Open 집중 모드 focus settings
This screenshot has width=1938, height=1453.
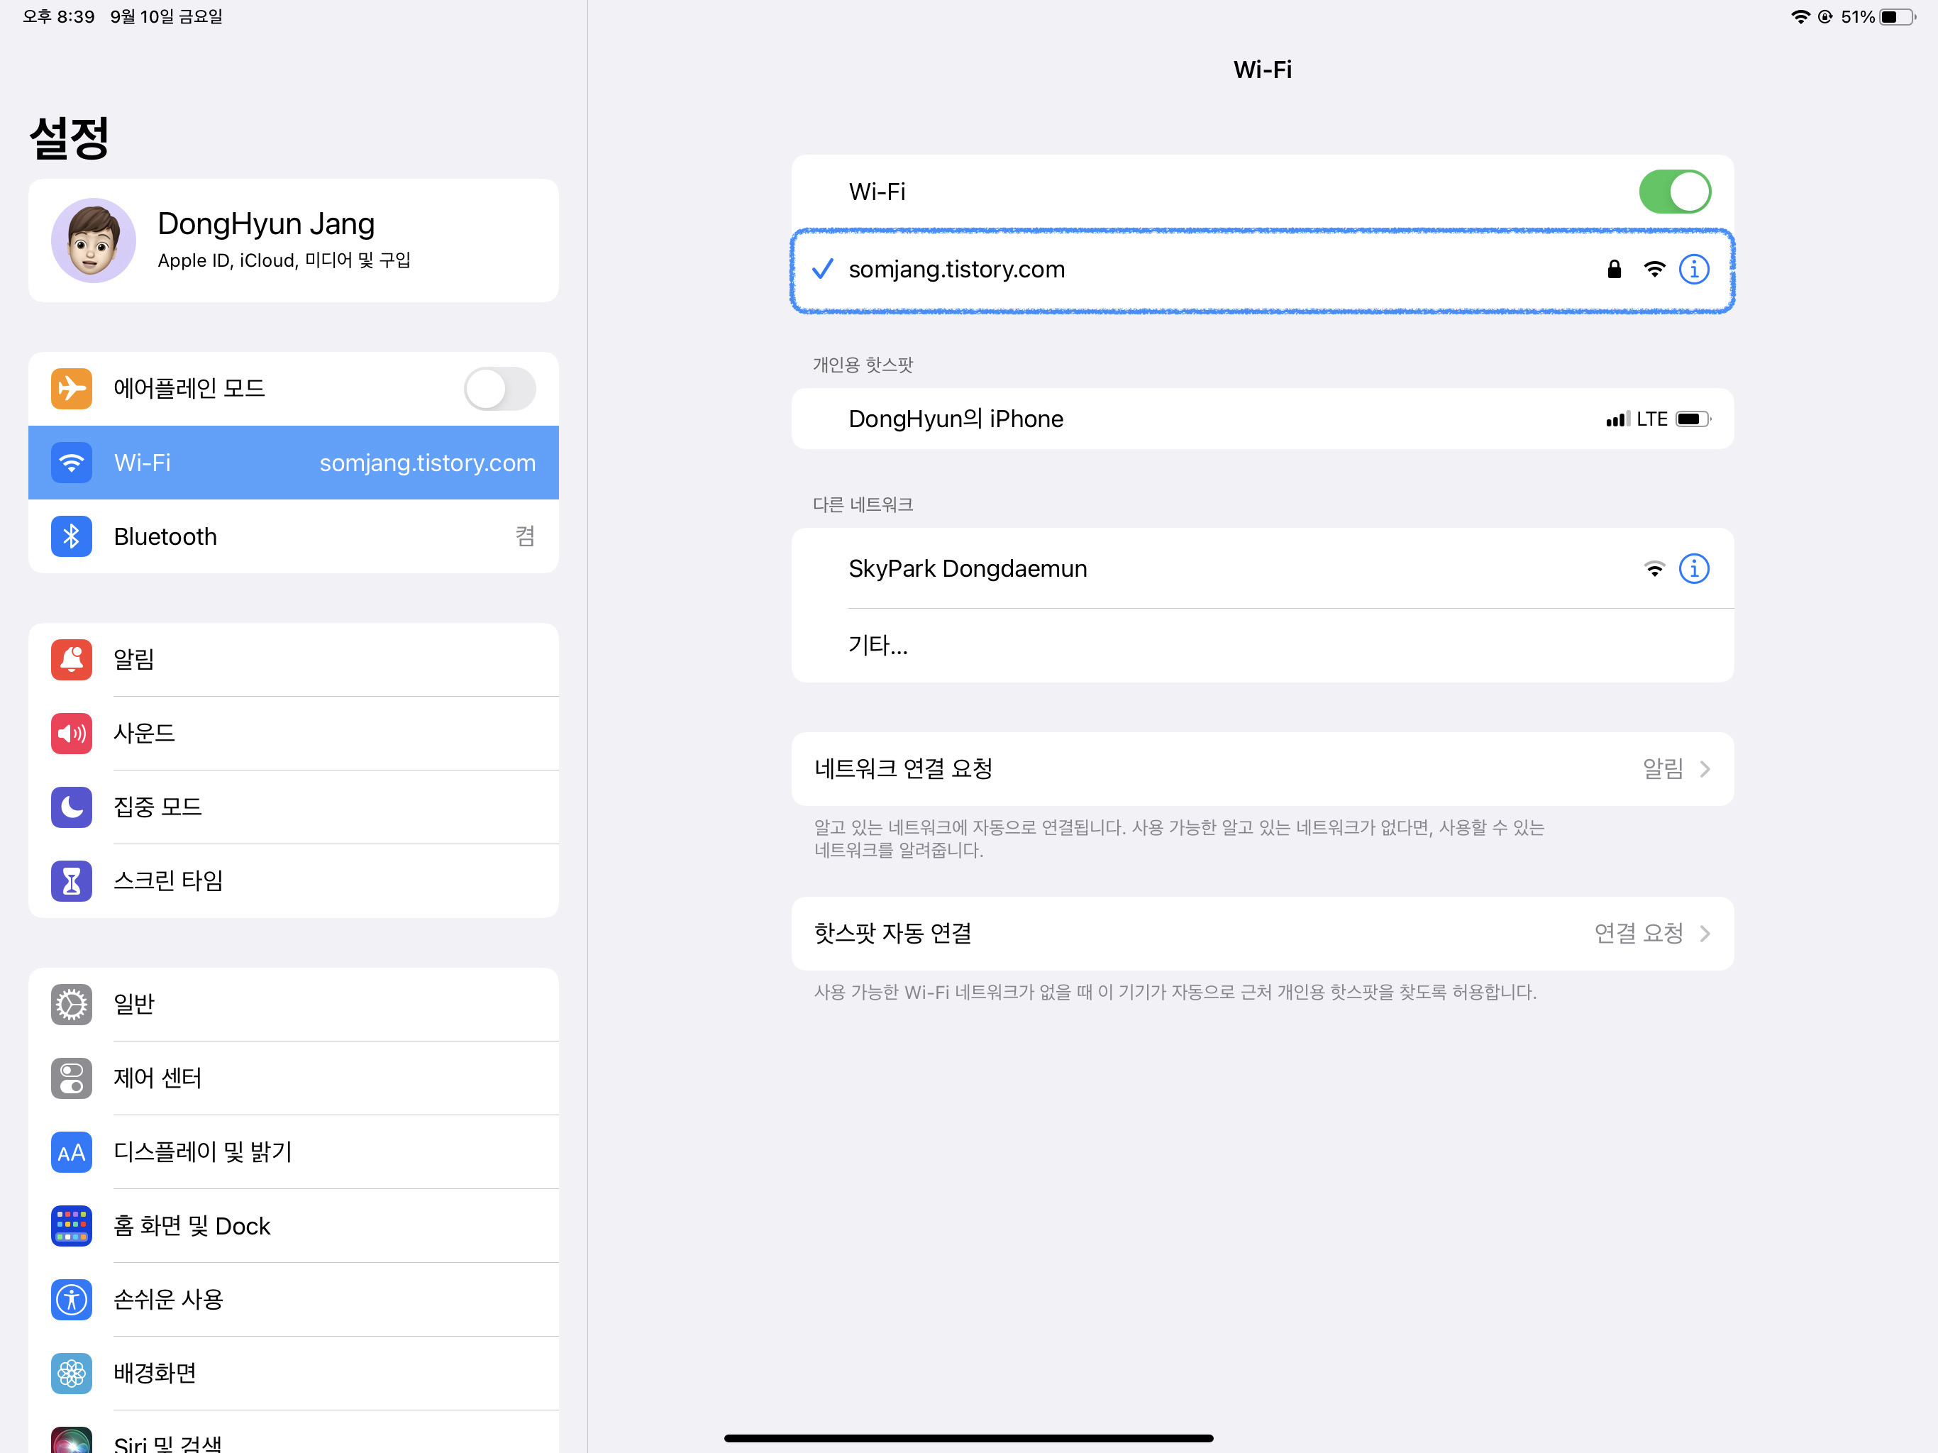coord(294,806)
